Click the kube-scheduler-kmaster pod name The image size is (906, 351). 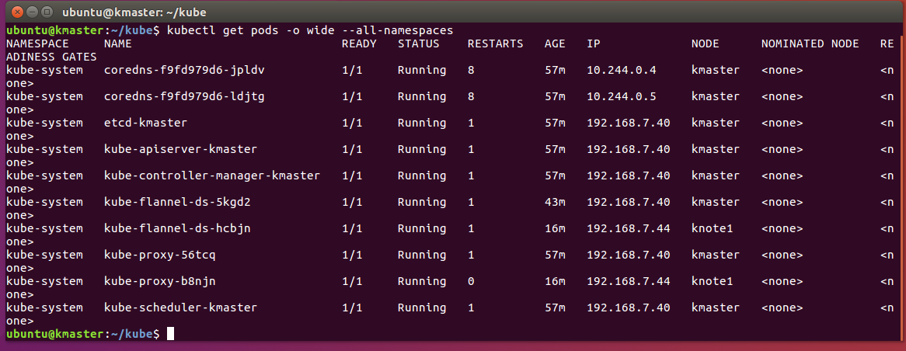[180, 308]
